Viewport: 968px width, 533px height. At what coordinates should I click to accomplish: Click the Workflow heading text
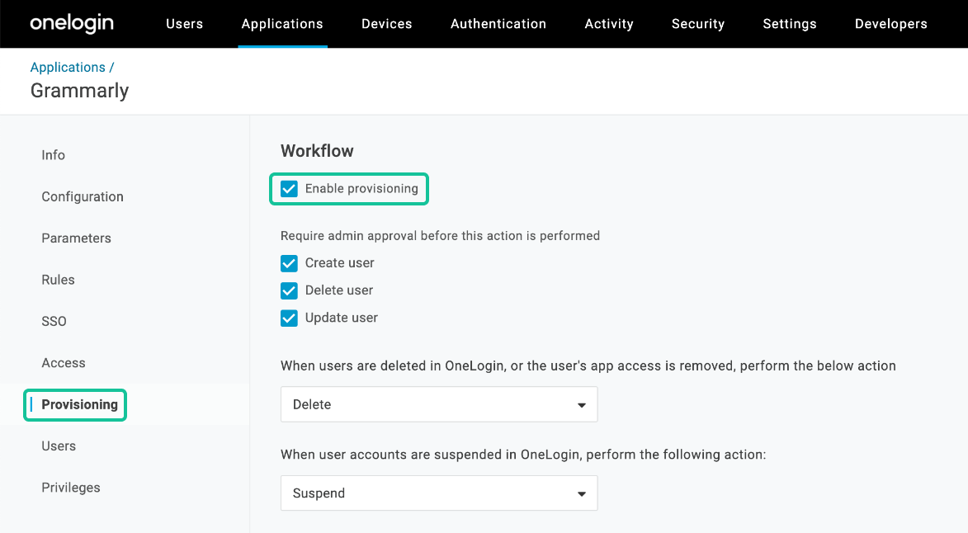(318, 151)
